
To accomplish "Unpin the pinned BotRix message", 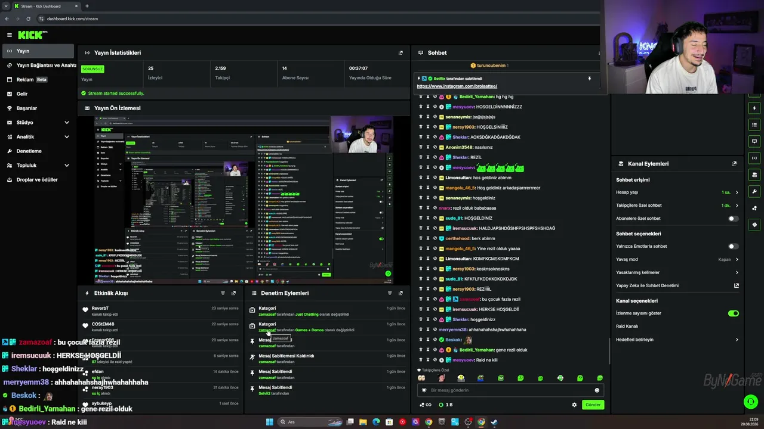I will [x=589, y=79].
